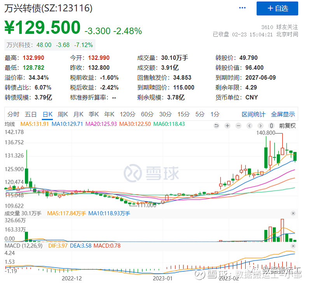Select the 日K chart tab
This screenshot has width=311, height=284.
tap(47, 114)
